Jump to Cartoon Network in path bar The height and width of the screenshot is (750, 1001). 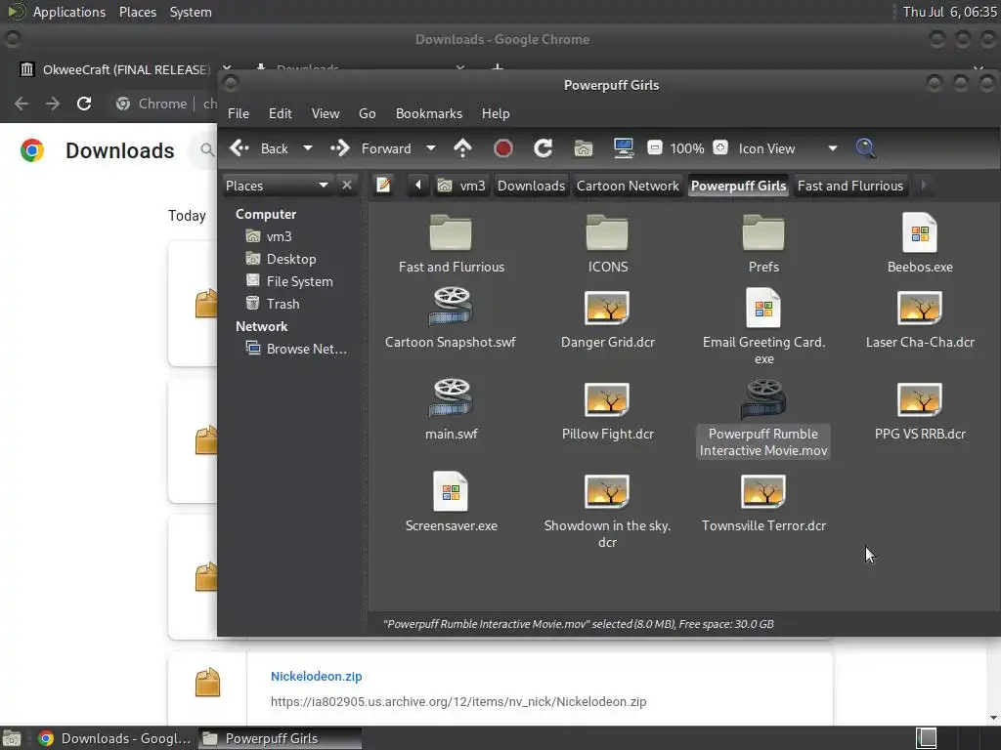(x=628, y=186)
